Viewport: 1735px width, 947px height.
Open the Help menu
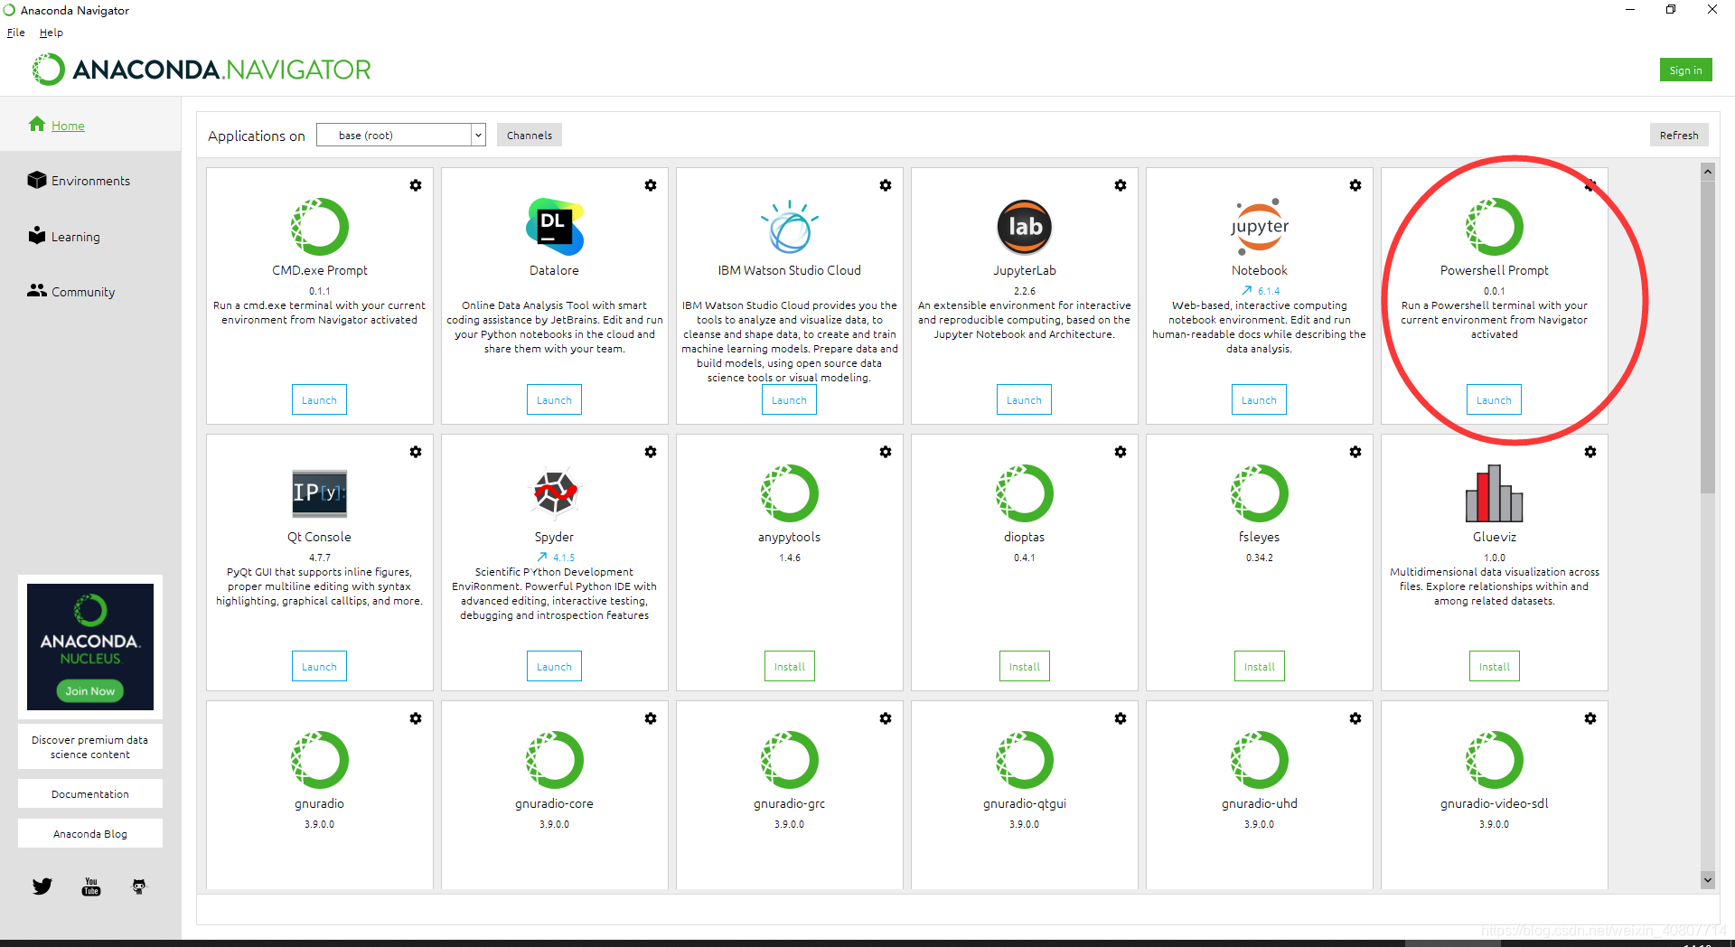coord(52,33)
